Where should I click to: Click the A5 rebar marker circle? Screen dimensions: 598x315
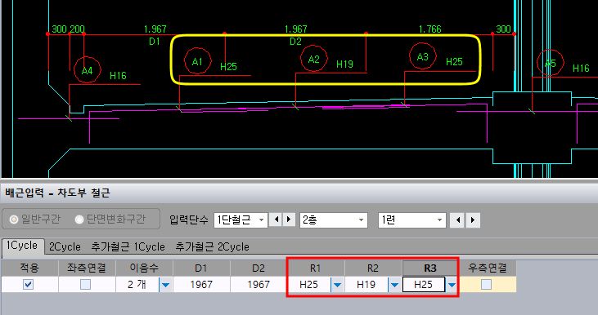pos(551,63)
